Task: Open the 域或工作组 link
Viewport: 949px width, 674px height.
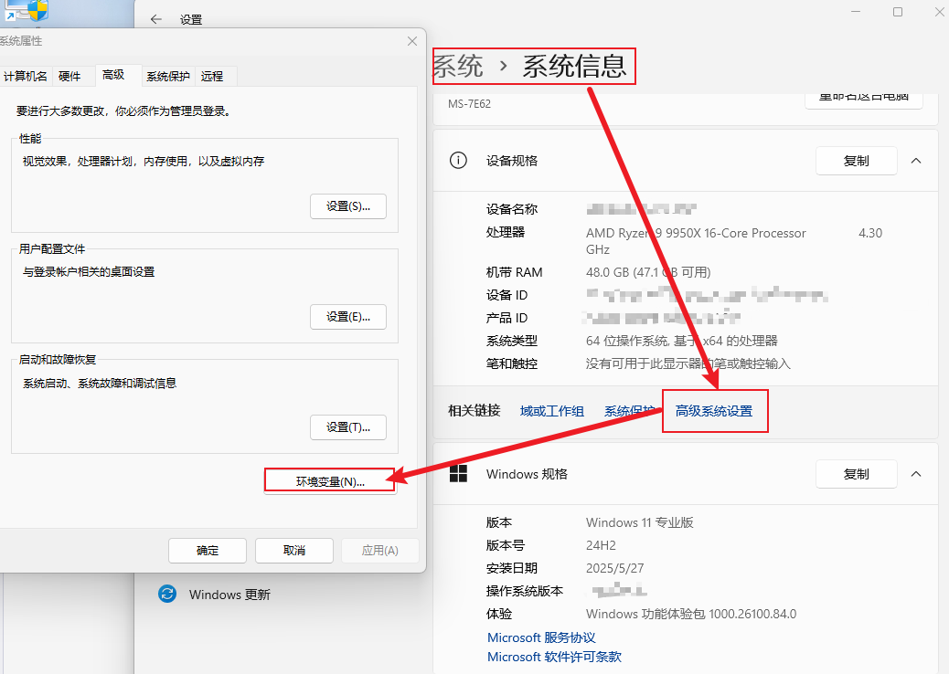Action: [x=552, y=411]
